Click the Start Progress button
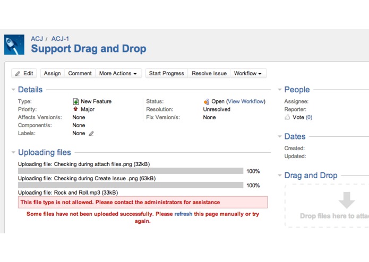This screenshot has height=262, width=369. 167,73
